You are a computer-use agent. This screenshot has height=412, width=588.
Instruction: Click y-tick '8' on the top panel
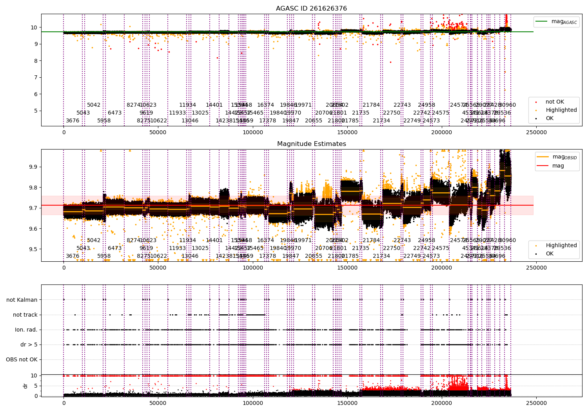pyautogui.click(x=36, y=61)
